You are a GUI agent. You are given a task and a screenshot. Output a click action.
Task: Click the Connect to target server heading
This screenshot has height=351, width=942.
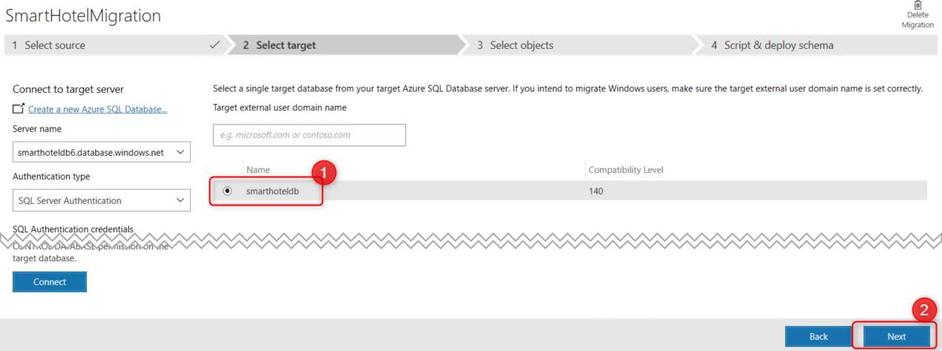click(x=68, y=89)
